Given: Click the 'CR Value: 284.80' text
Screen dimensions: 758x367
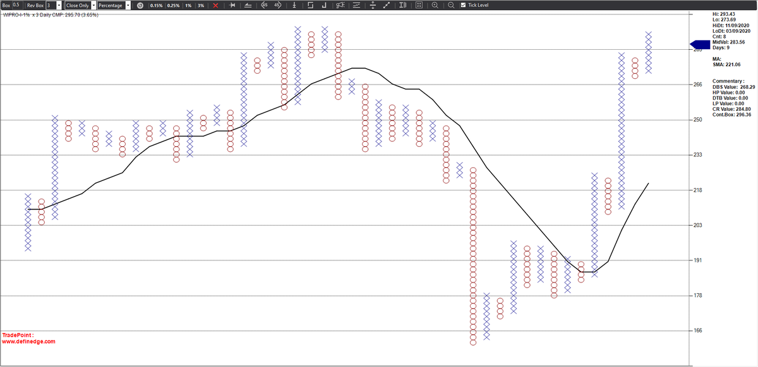Looking at the screenshot, I should [x=733, y=109].
